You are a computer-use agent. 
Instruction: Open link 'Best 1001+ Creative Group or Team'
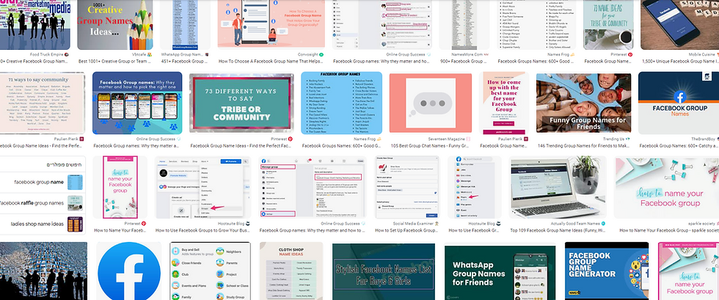(x=116, y=61)
